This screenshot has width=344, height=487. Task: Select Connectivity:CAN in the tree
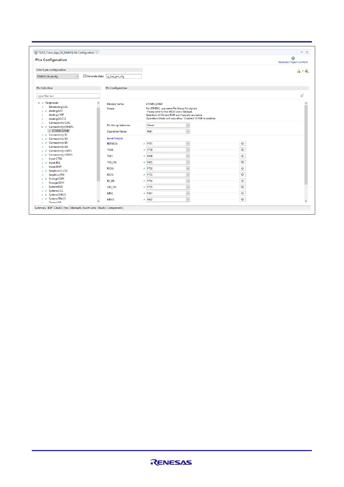tap(59, 123)
